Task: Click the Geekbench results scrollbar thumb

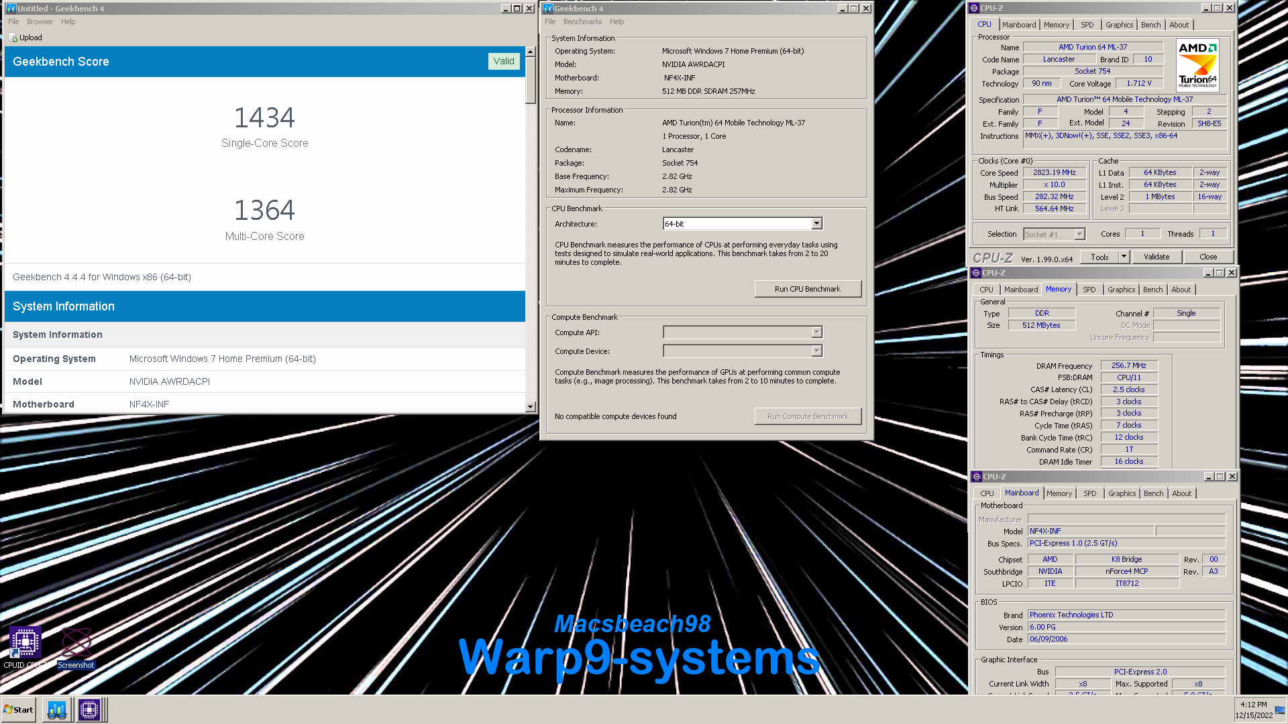Action: pyautogui.click(x=531, y=80)
